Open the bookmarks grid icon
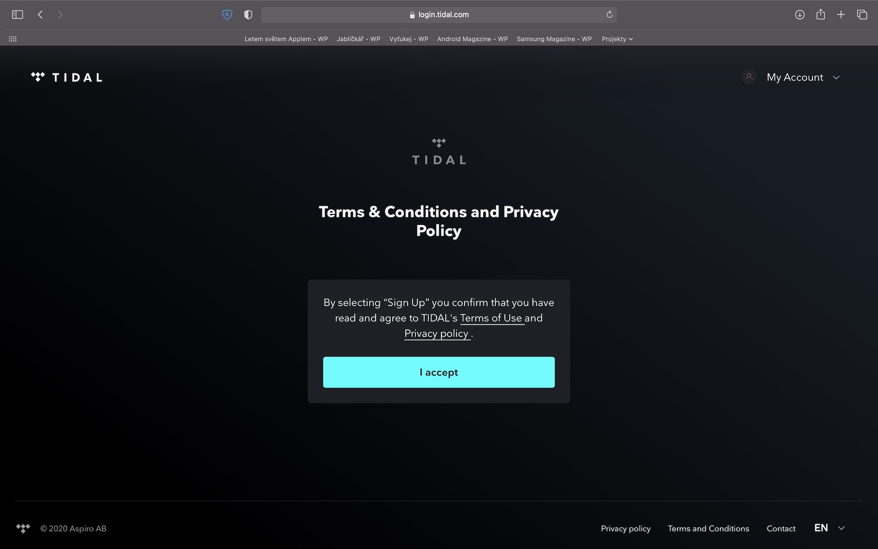The width and height of the screenshot is (878, 549). coord(13,39)
